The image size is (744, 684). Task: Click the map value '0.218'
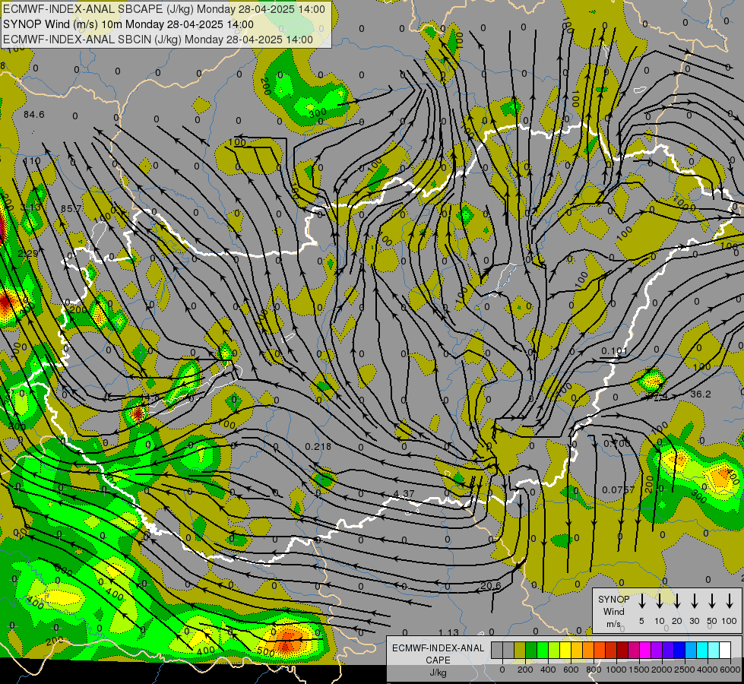coord(318,447)
